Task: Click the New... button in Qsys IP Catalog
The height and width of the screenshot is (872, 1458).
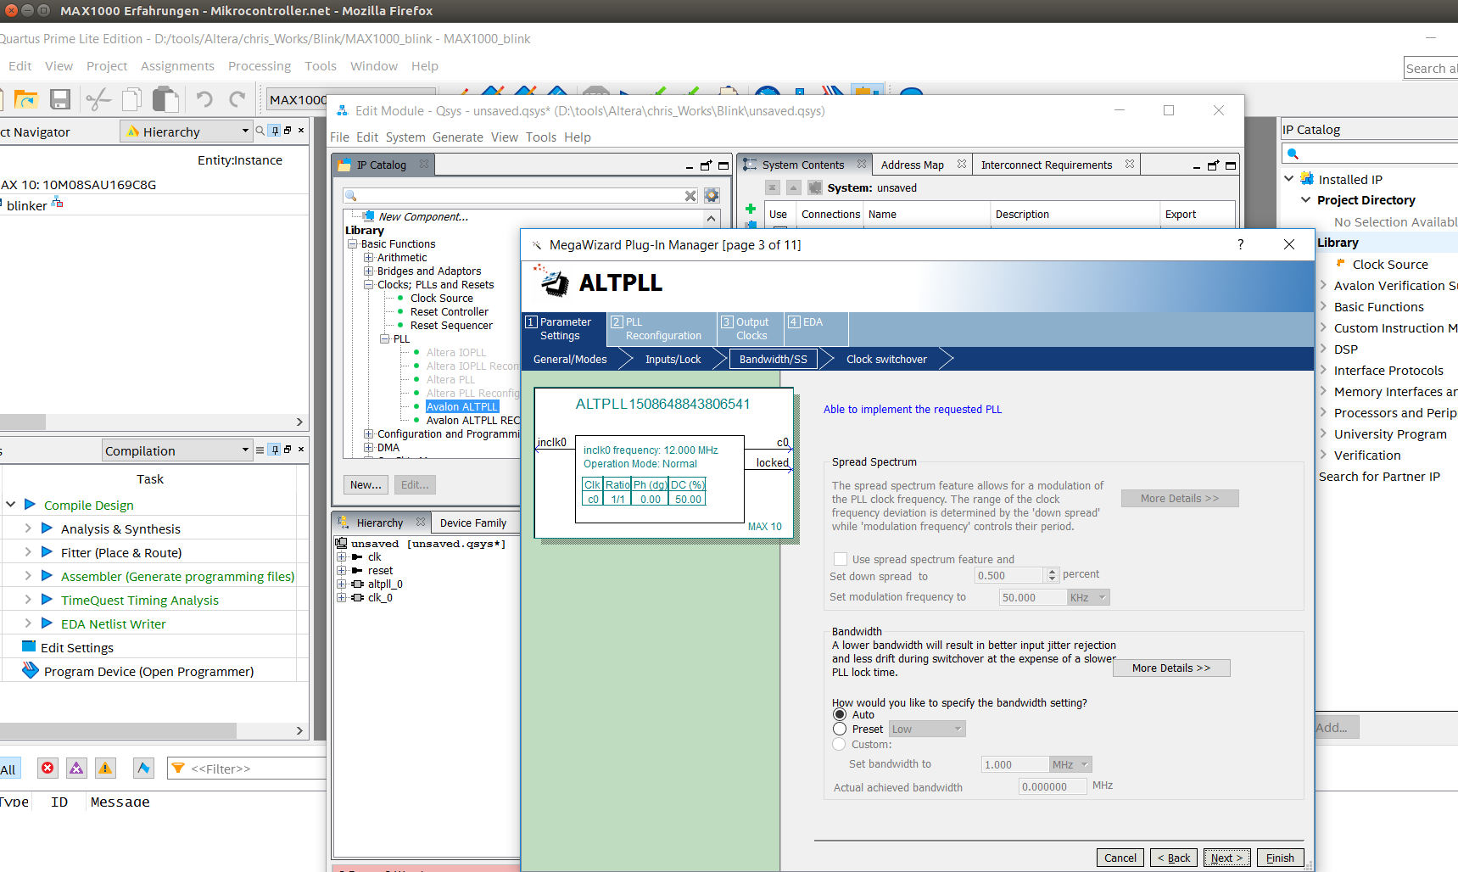Action: (x=366, y=484)
